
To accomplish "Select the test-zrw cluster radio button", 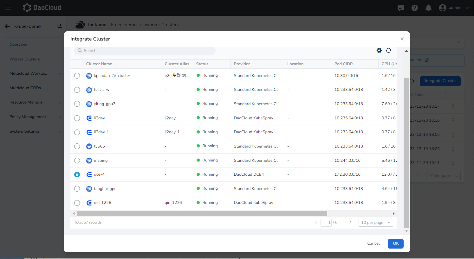I will click(x=77, y=90).
